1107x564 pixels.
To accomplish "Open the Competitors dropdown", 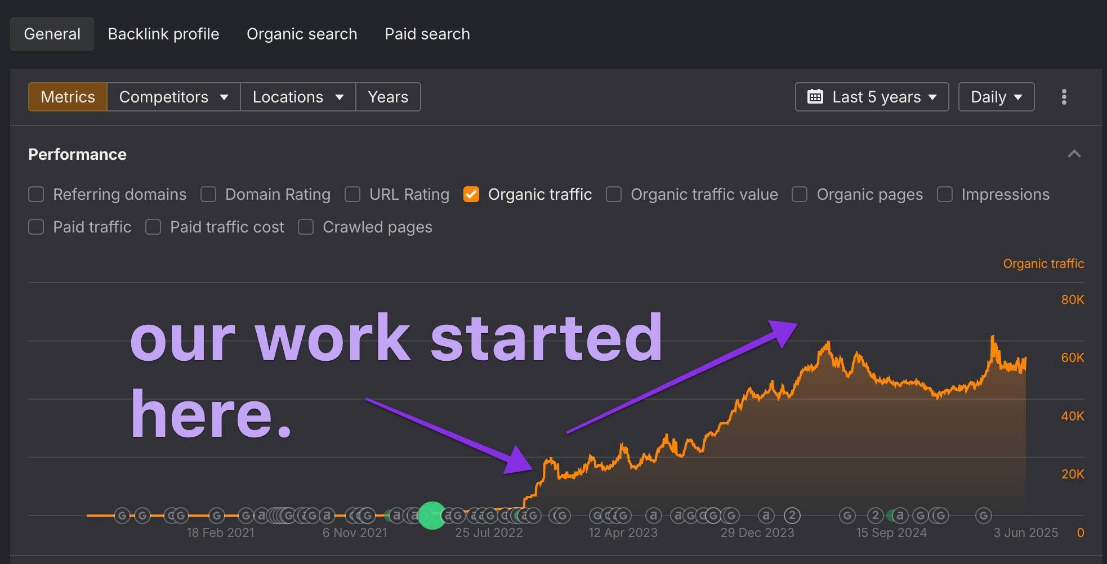I will pos(173,97).
